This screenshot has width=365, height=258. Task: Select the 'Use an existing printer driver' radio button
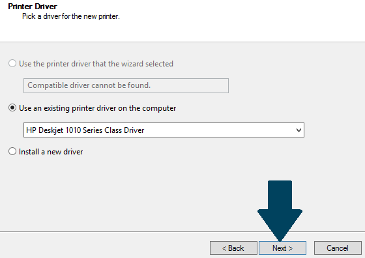coord(12,107)
